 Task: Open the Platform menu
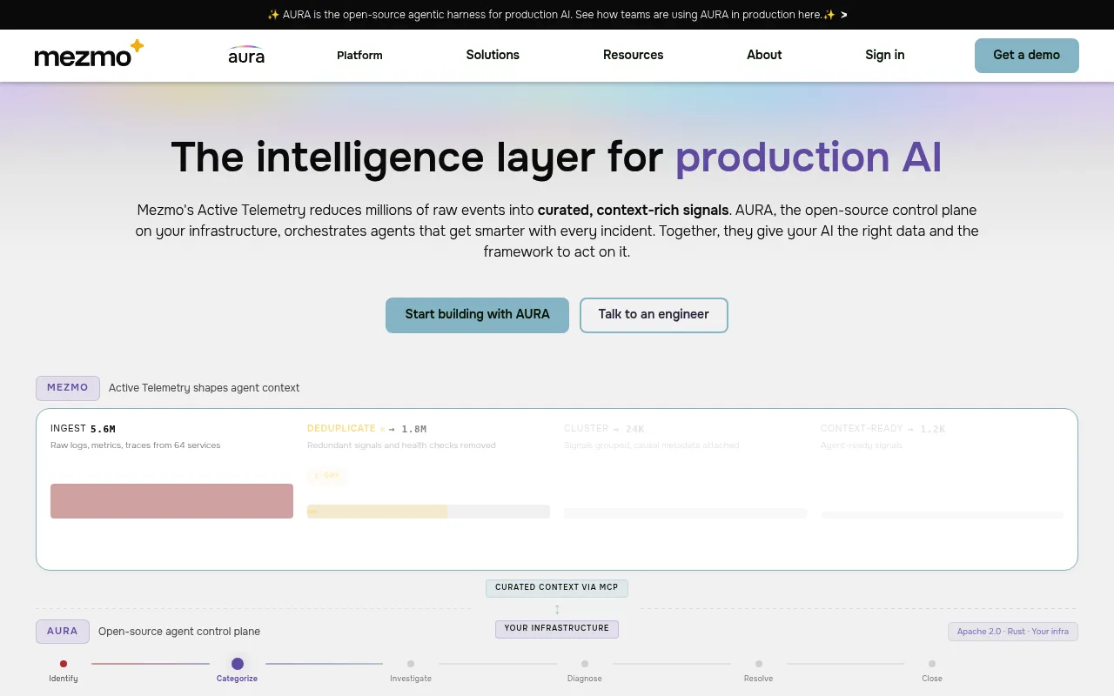359,55
